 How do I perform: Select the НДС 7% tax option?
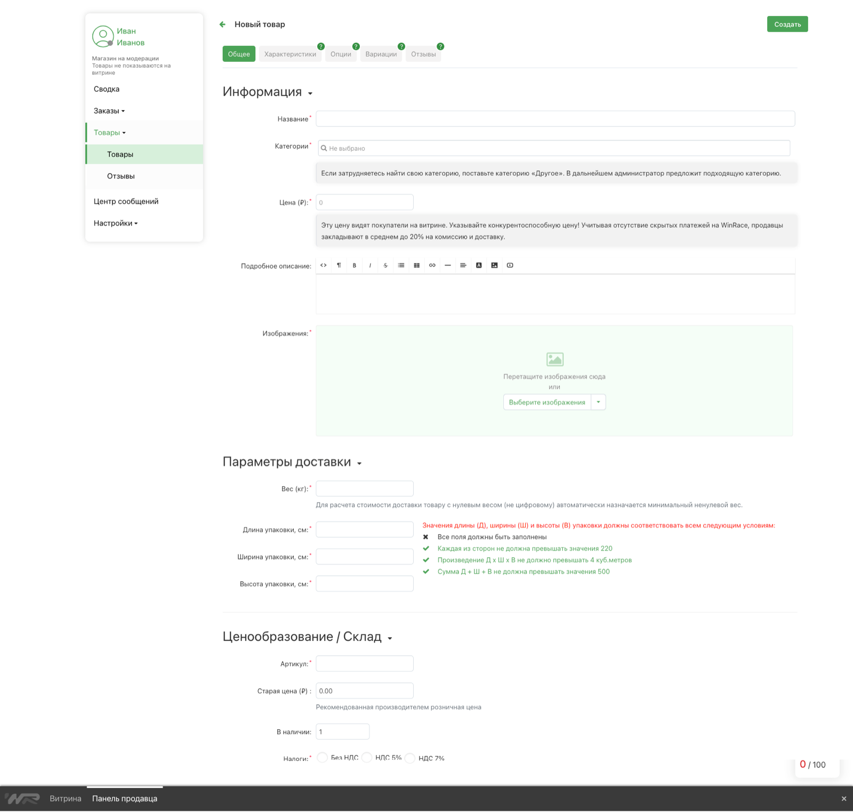pos(410,758)
